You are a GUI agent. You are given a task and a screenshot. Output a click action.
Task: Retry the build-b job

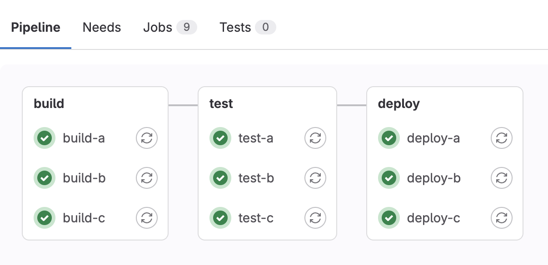pyautogui.click(x=146, y=178)
